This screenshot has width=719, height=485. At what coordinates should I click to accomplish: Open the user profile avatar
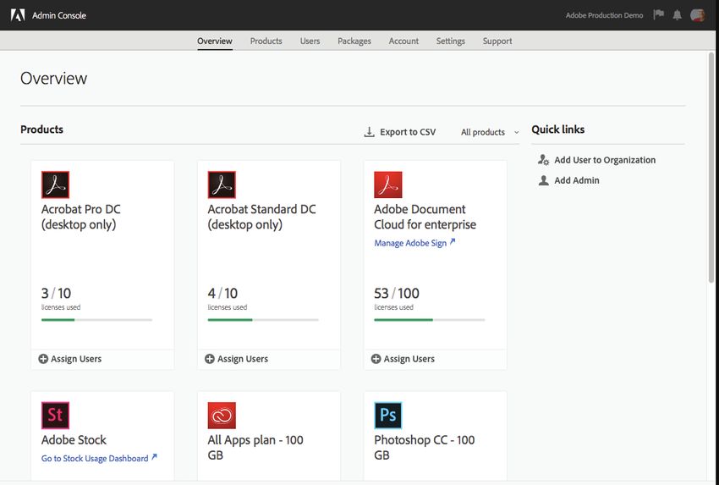tap(698, 15)
